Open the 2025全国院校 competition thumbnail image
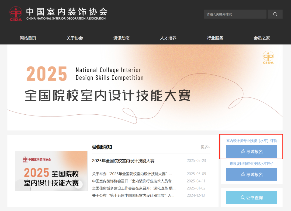Viewport: 291px width, 211px height. pos(51,171)
